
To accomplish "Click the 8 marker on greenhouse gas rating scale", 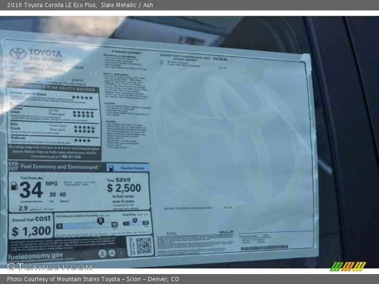I will tap(100, 221).
